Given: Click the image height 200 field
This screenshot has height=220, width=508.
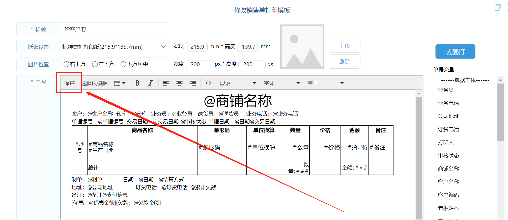Looking at the screenshot, I should [252, 64].
